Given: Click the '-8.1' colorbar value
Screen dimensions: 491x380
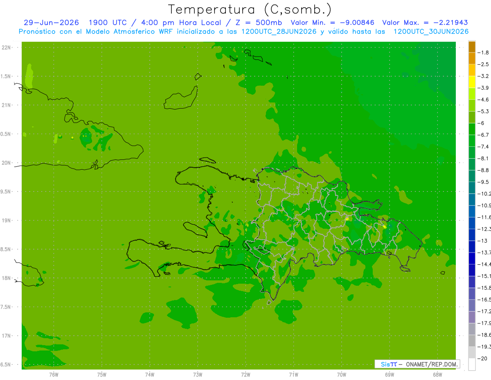Looking at the screenshot, I should point(483,158).
